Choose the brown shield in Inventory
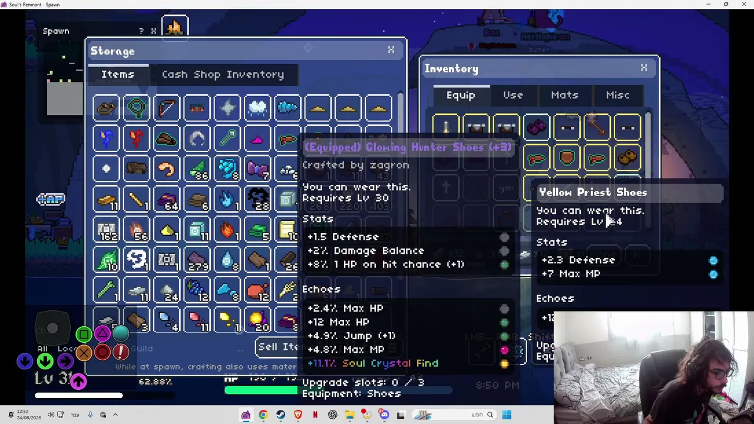Screen dimensions: 754x424 click(567, 157)
